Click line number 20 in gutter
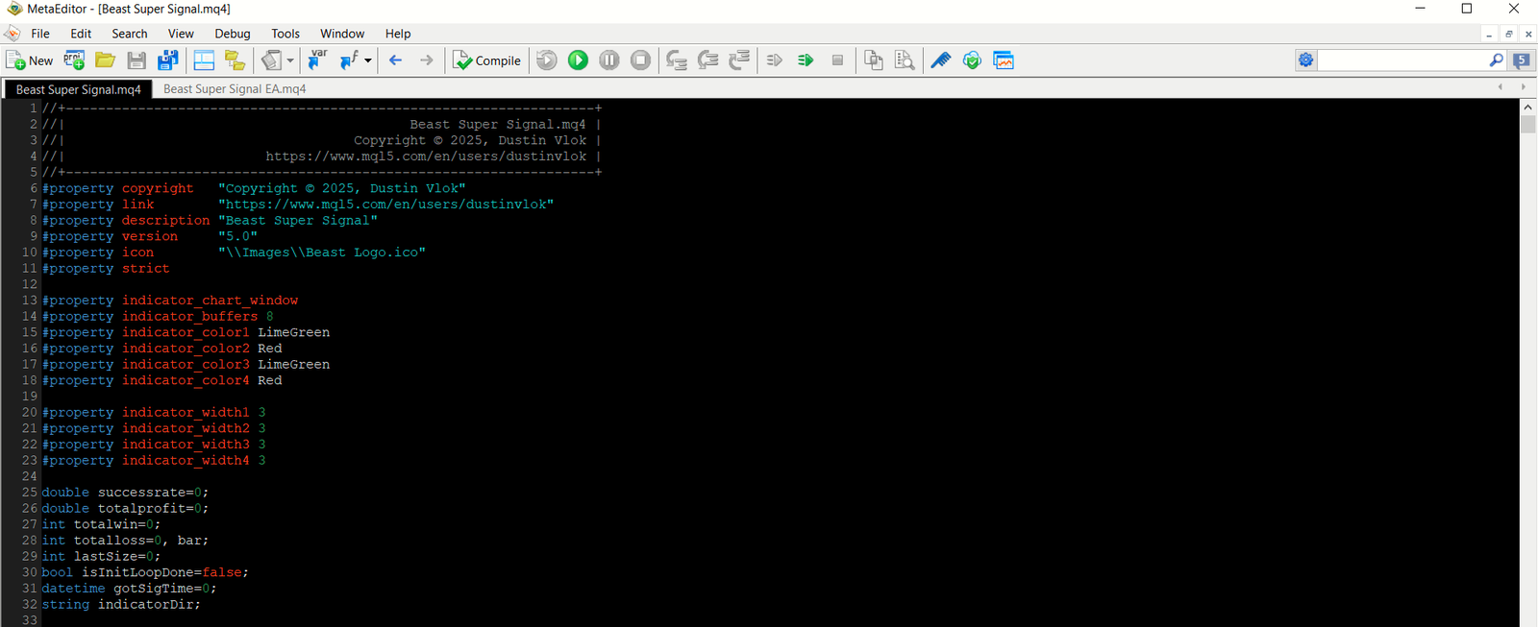1538x627 pixels. pos(30,413)
